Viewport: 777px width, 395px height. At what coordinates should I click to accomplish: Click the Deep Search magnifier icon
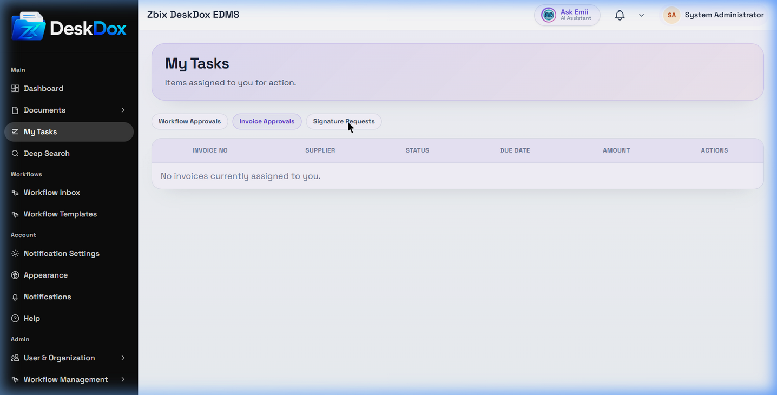pyautogui.click(x=15, y=153)
